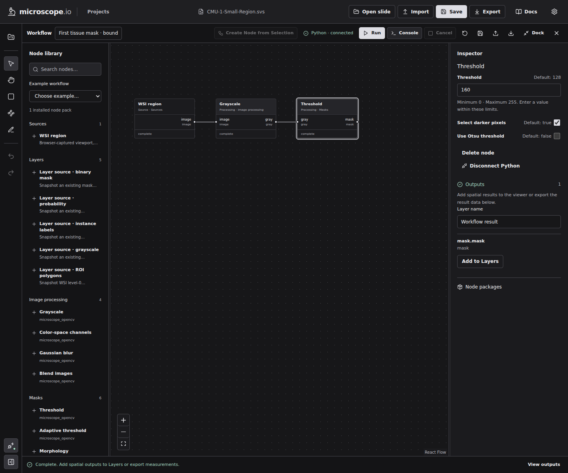Open the Console
The image size is (568, 473).
[405, 33]
